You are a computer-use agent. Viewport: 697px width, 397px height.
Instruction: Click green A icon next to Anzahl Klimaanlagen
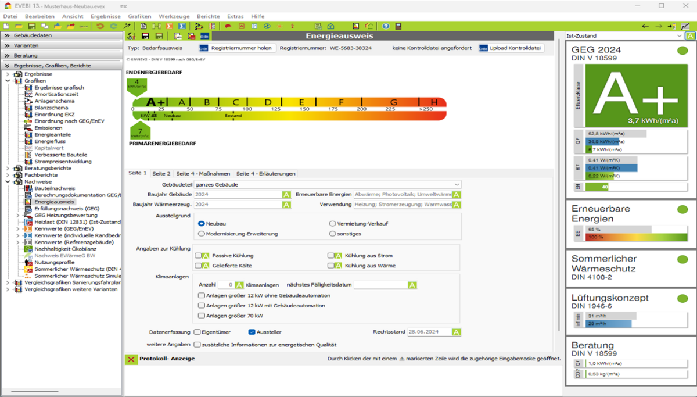(x=239, y=285)
